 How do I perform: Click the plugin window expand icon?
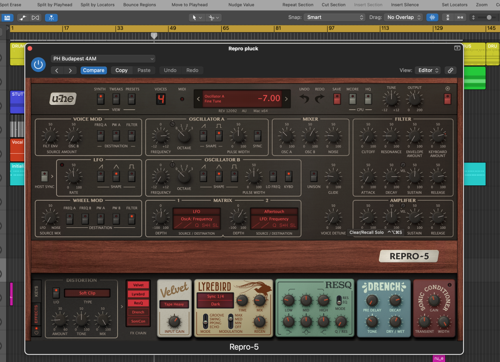(x=457, y=48)
